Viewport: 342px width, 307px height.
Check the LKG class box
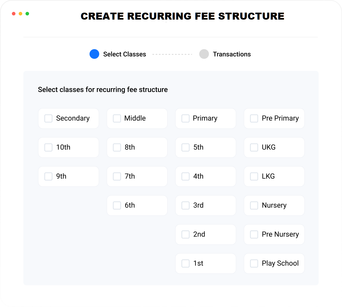click(x=254, y=176)
